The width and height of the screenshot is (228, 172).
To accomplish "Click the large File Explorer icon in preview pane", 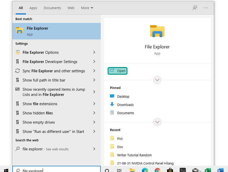I will [157, 31].
